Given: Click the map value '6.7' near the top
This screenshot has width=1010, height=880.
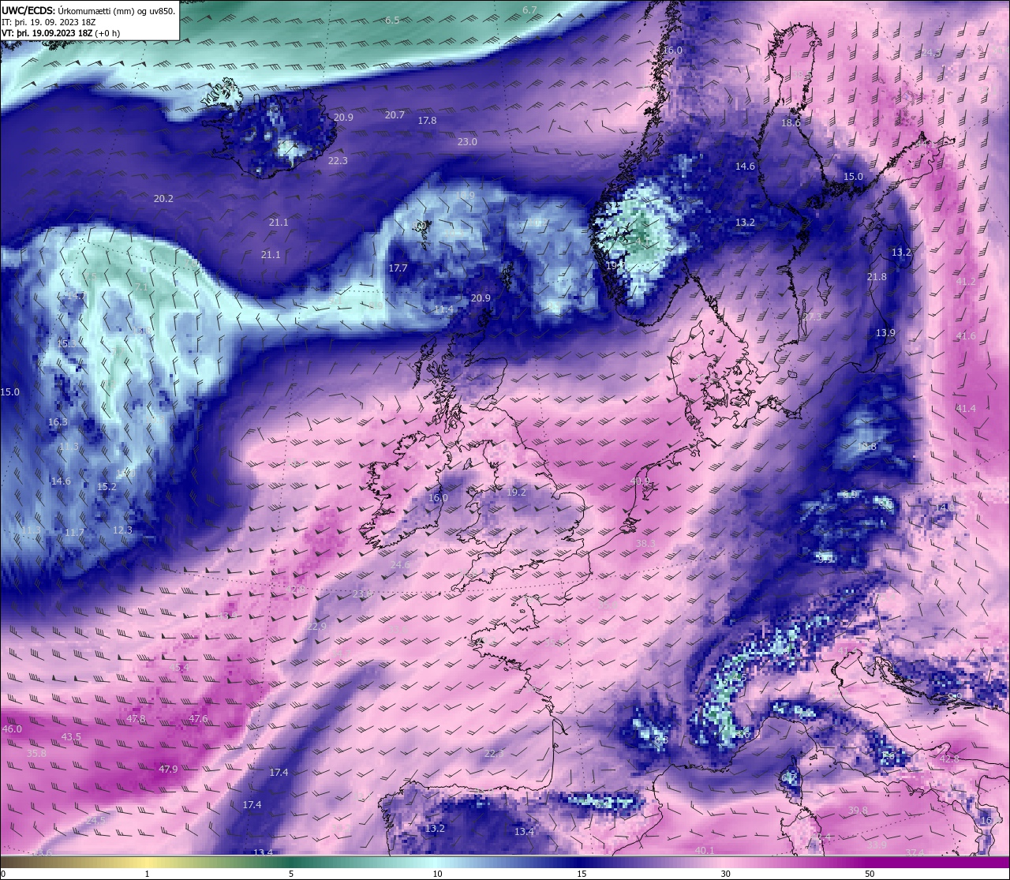Looking at the screenshot, I should point(529,10).
